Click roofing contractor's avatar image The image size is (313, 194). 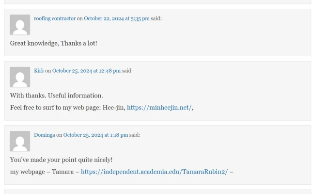(20, 25)
